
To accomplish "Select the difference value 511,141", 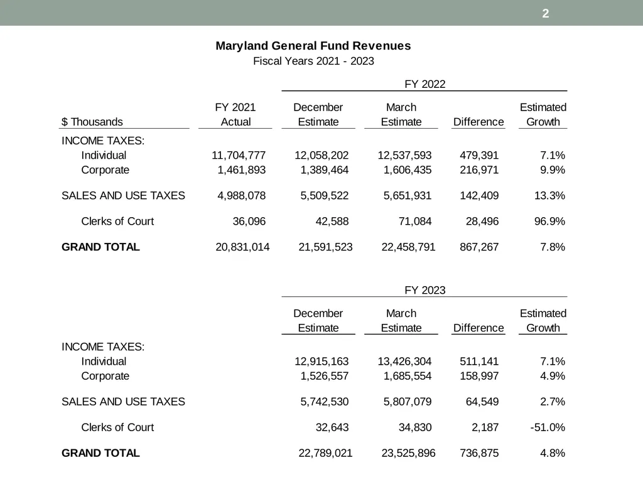I will tap(479, 361).
